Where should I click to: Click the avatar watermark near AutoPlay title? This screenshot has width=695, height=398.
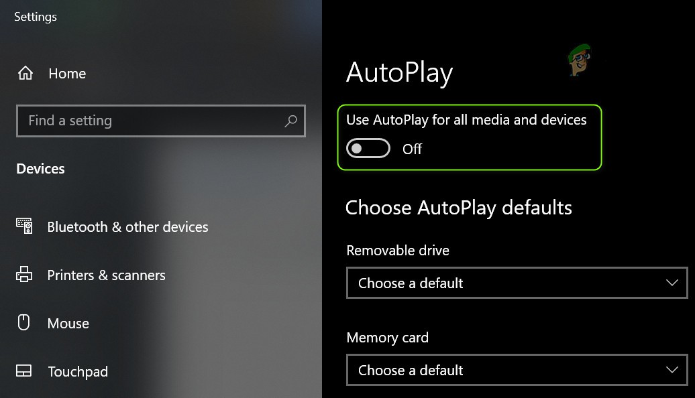pos(580,62)
